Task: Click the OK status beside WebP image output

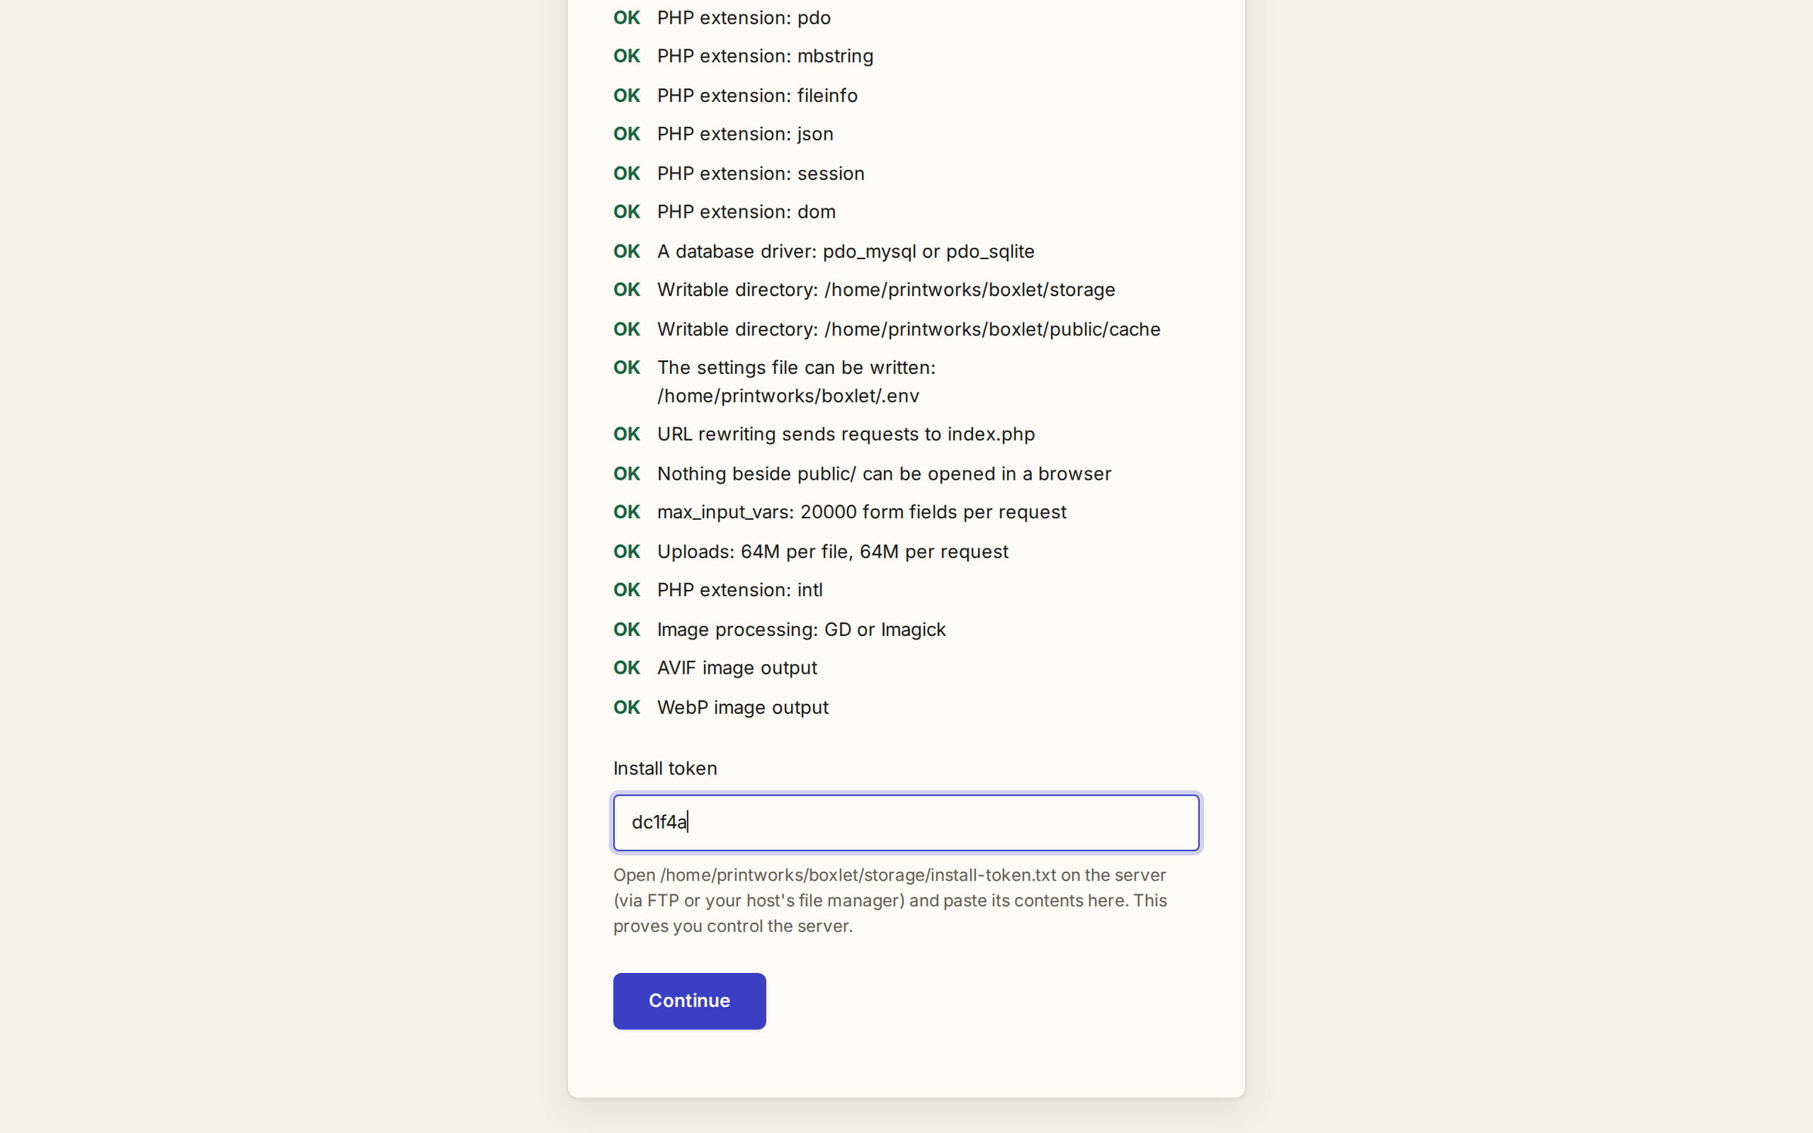Action: coord(626,708)
